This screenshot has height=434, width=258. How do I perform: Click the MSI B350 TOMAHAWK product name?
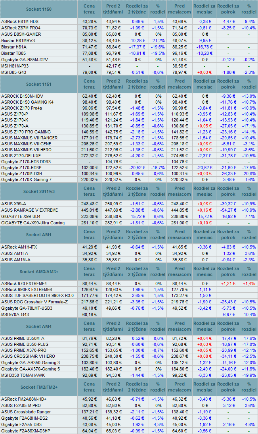[23, 375]
